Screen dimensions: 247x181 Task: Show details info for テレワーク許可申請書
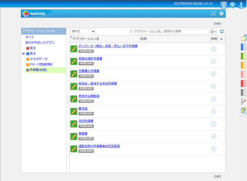tap(213, 49)
